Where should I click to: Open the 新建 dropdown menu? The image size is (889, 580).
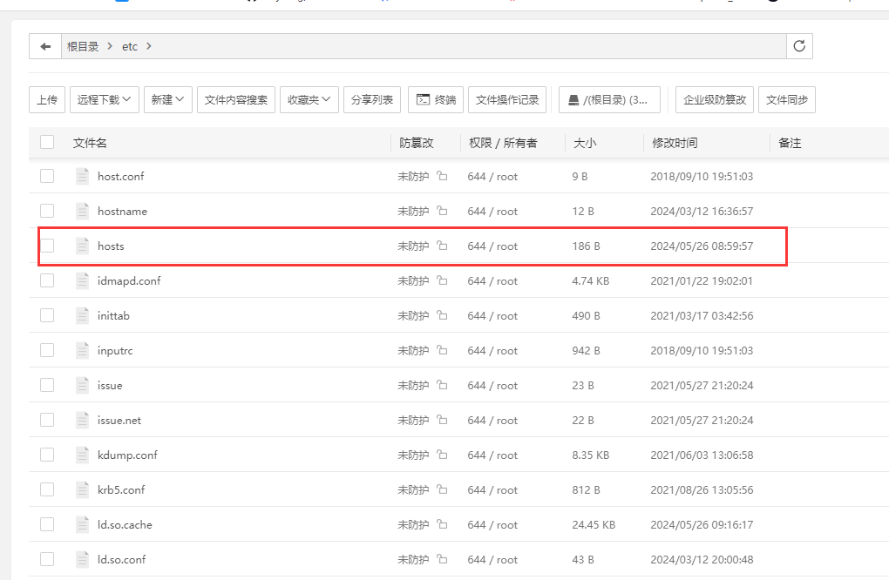tap(167, 100)
